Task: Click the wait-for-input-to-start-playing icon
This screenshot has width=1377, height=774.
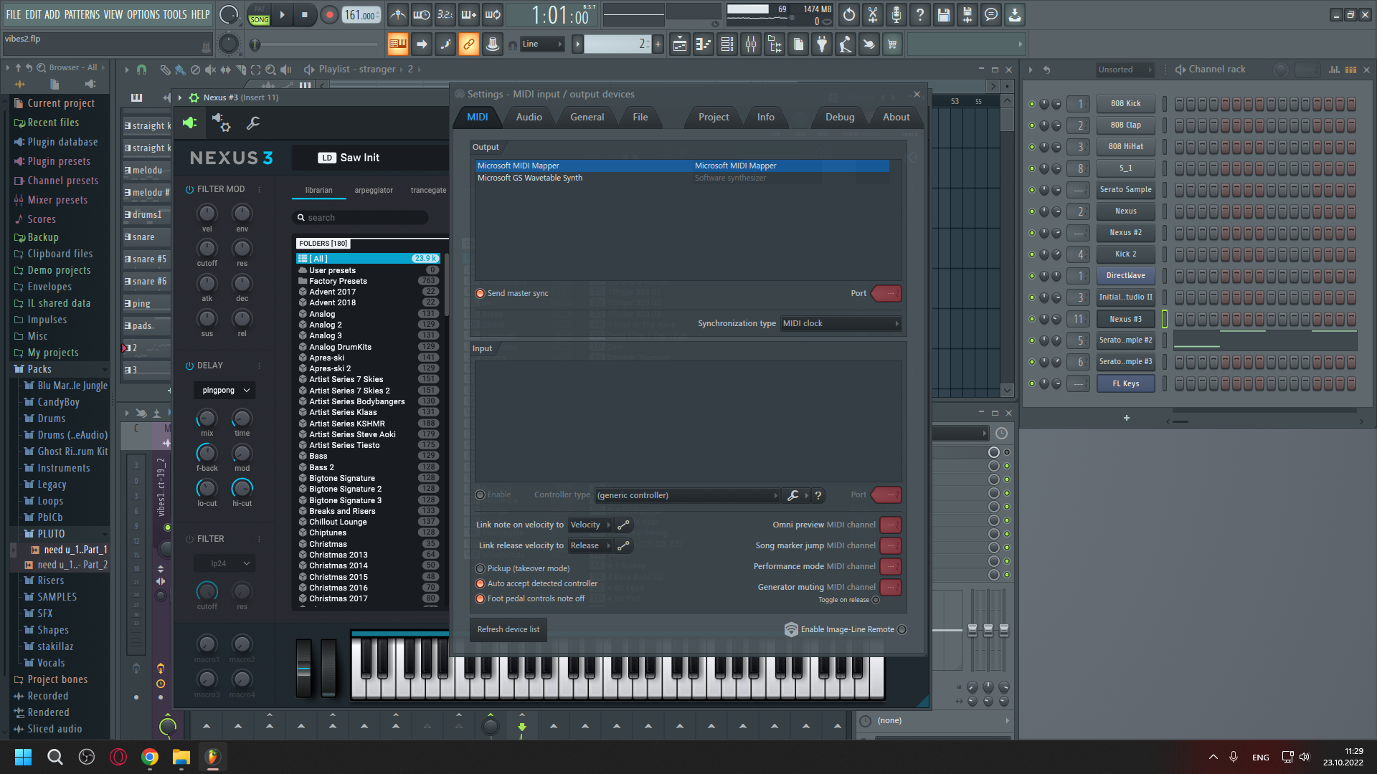Action: pyautogui.click(x=422, y=14)
